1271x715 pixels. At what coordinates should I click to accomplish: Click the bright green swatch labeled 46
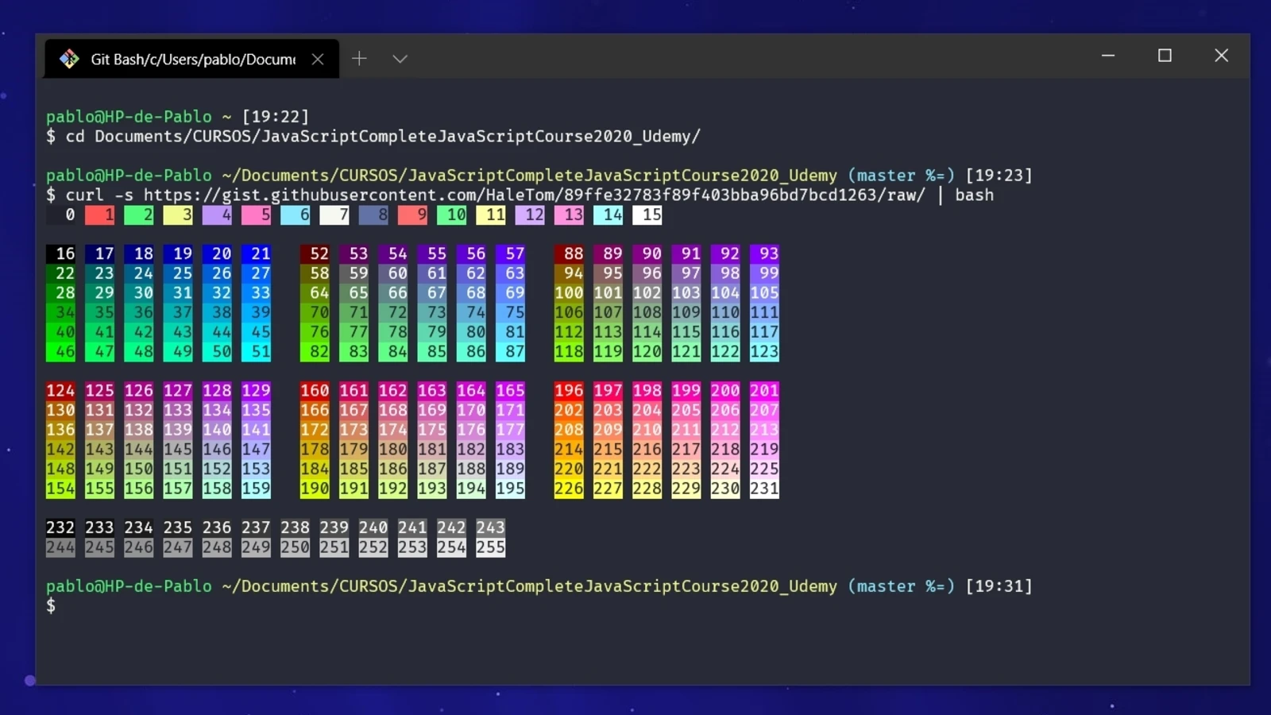(60, 352)
